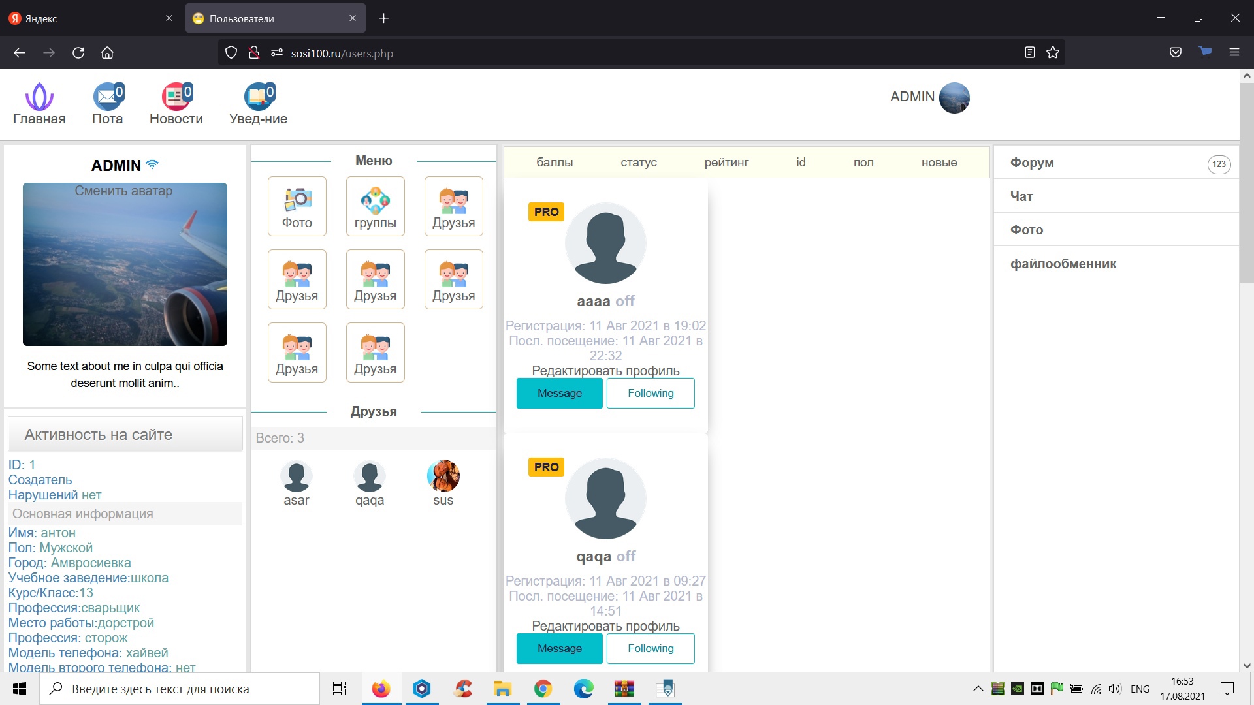Sort users by баллы tab
Image resolution: width=1254 pixels, height=705 pixels.
coord(555,163)
